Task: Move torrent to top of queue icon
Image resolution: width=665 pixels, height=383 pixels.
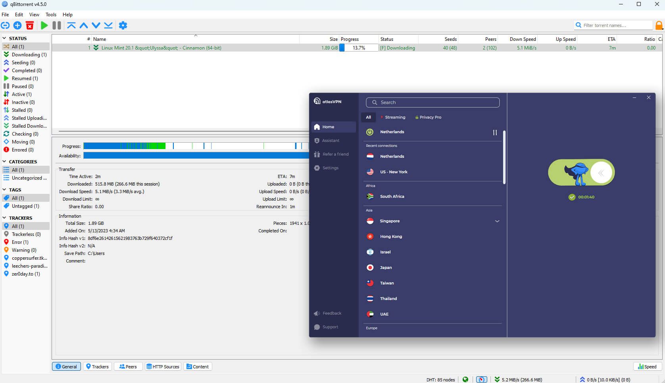Action: [71, 25]
